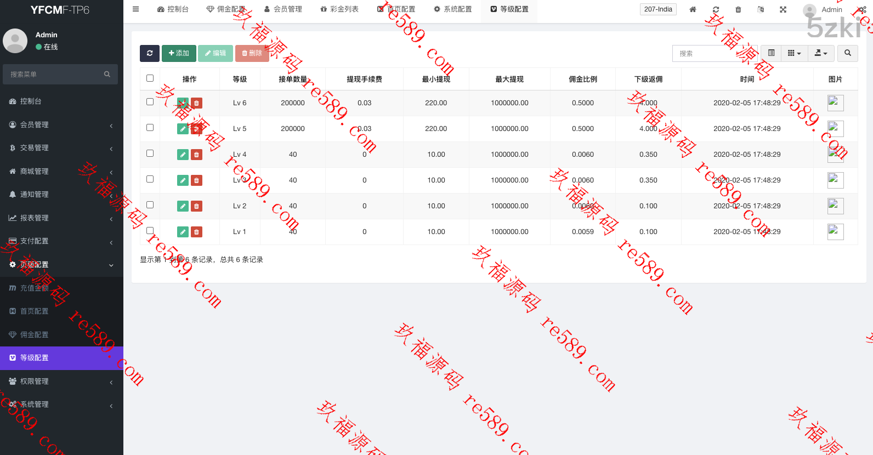Toggle the table card view icon
The height and width of the screenshot is (455, 873).
point(772,53)
